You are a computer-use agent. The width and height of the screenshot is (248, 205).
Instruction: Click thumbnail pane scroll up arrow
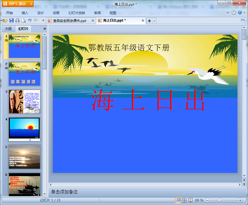44,35
